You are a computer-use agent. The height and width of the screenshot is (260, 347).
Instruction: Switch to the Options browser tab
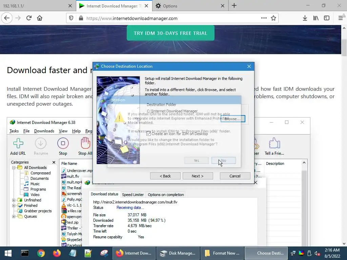click(x=190, y=6)
